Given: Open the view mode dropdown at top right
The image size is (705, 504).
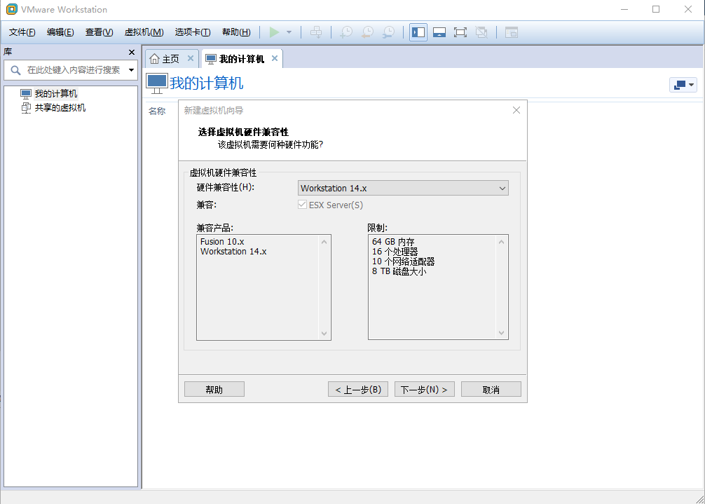Looking at the screenshot, I should tap(683, 85).
